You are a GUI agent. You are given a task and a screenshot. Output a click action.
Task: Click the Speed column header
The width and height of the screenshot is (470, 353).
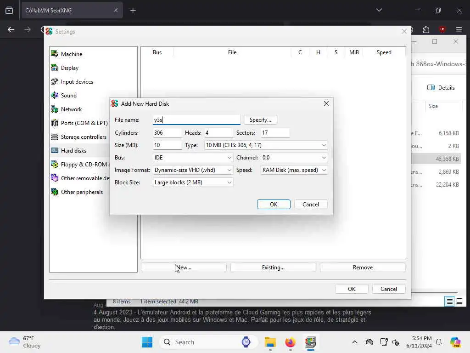tap(384, 52)
